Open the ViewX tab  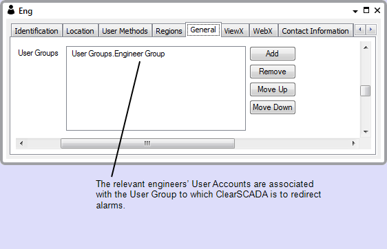pos(234,31)
